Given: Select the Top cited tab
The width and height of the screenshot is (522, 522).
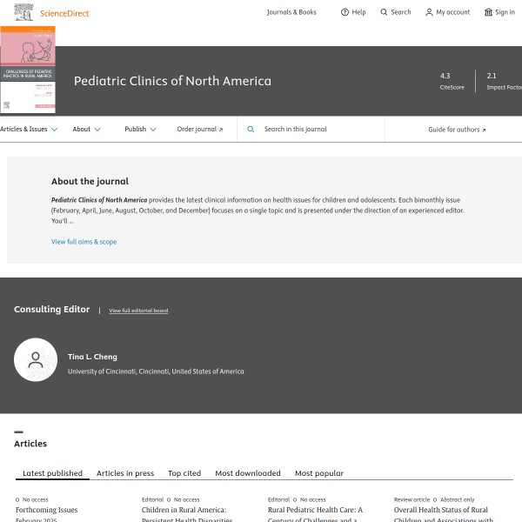Looking at the screenshot, I should click(184, 473).
